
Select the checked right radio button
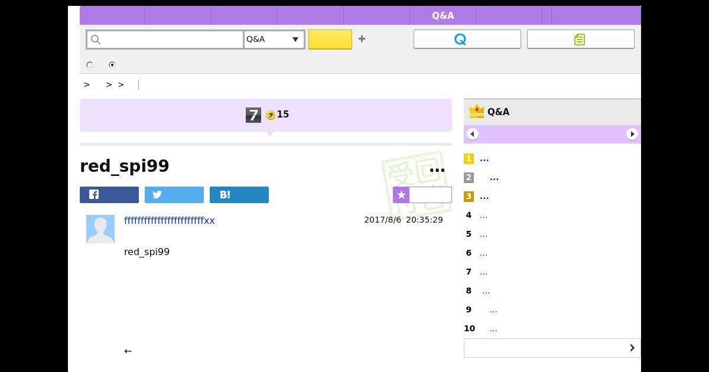[112, 65]
